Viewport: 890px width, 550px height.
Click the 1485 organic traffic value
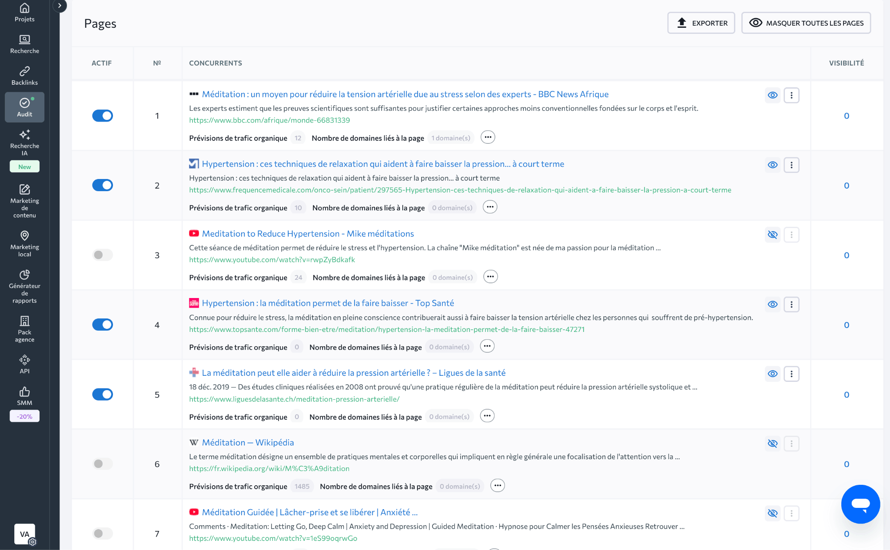point(302,486)
